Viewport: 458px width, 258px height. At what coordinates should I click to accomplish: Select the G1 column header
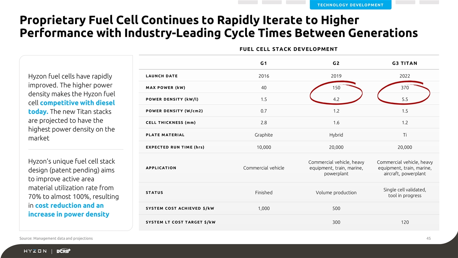[x=264, y=63]
